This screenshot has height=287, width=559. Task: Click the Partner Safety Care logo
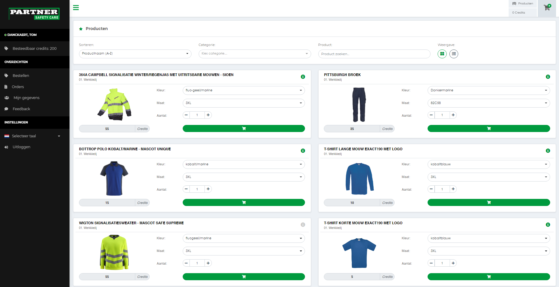click(x=34, y=14)
